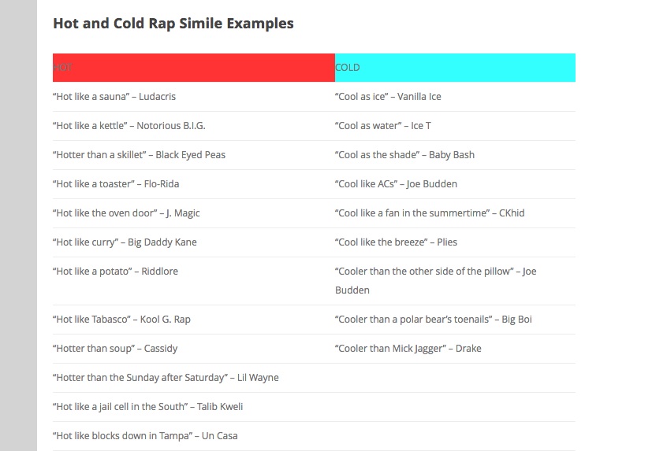
Task: Click the "Cool as ice" Vanilla Ice entry
Action: point(388,97)
